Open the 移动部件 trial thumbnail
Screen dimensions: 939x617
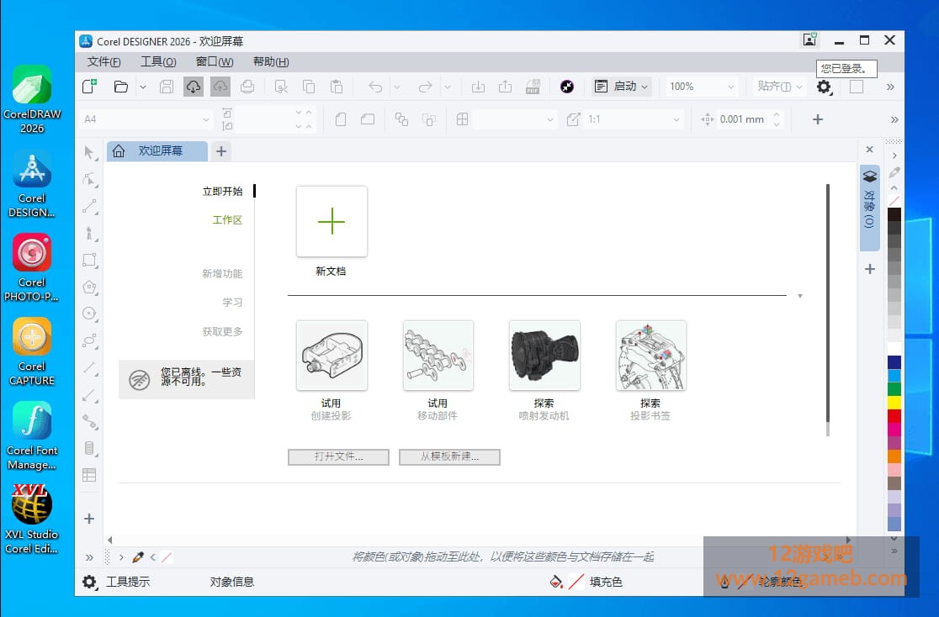[x=438, y=356]
